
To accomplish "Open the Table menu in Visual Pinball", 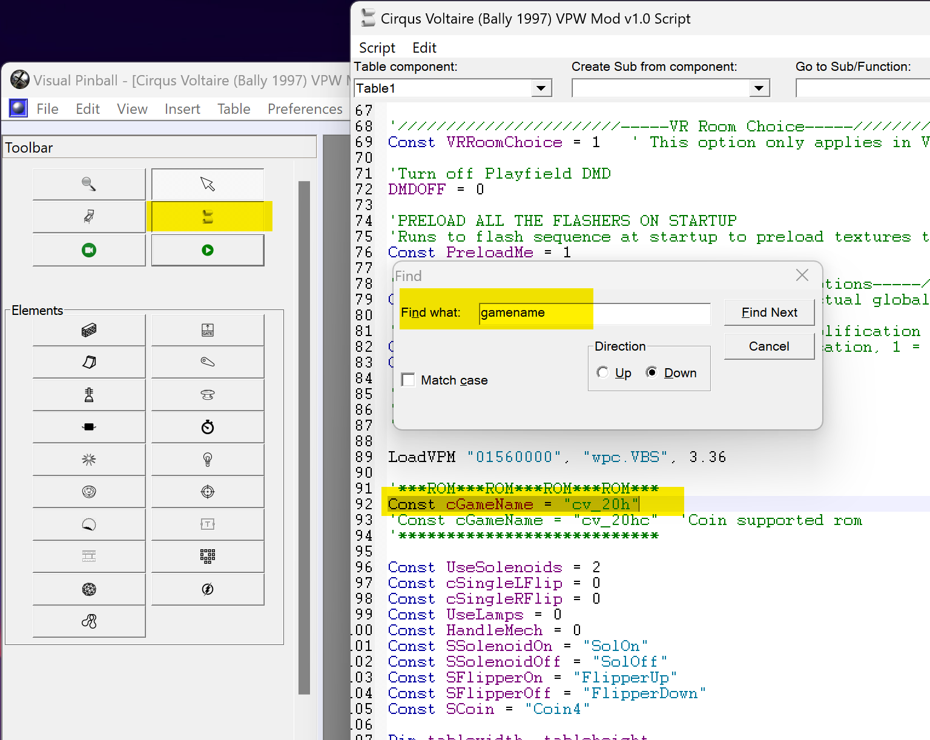I will (234, 109).
